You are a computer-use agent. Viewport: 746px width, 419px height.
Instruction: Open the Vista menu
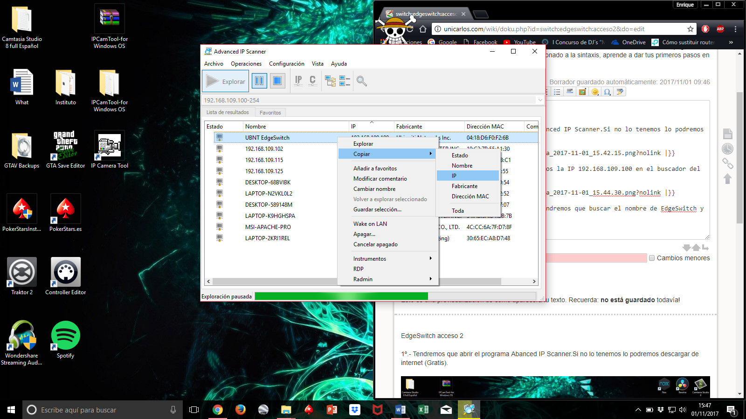pos(318,64)
